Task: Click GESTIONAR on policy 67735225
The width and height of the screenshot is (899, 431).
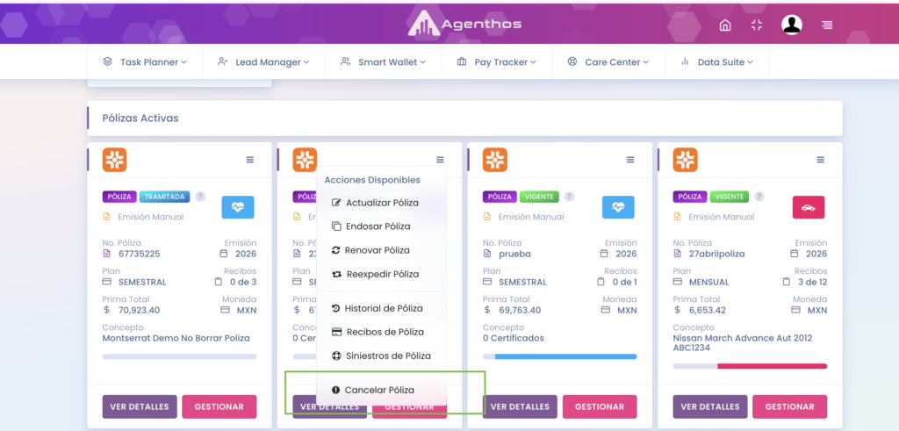Action: pyautogui.click(x=219, y=407)
